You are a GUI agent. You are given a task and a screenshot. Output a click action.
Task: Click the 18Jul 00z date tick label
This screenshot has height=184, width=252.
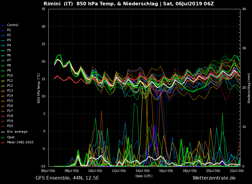tap(190, 171)
